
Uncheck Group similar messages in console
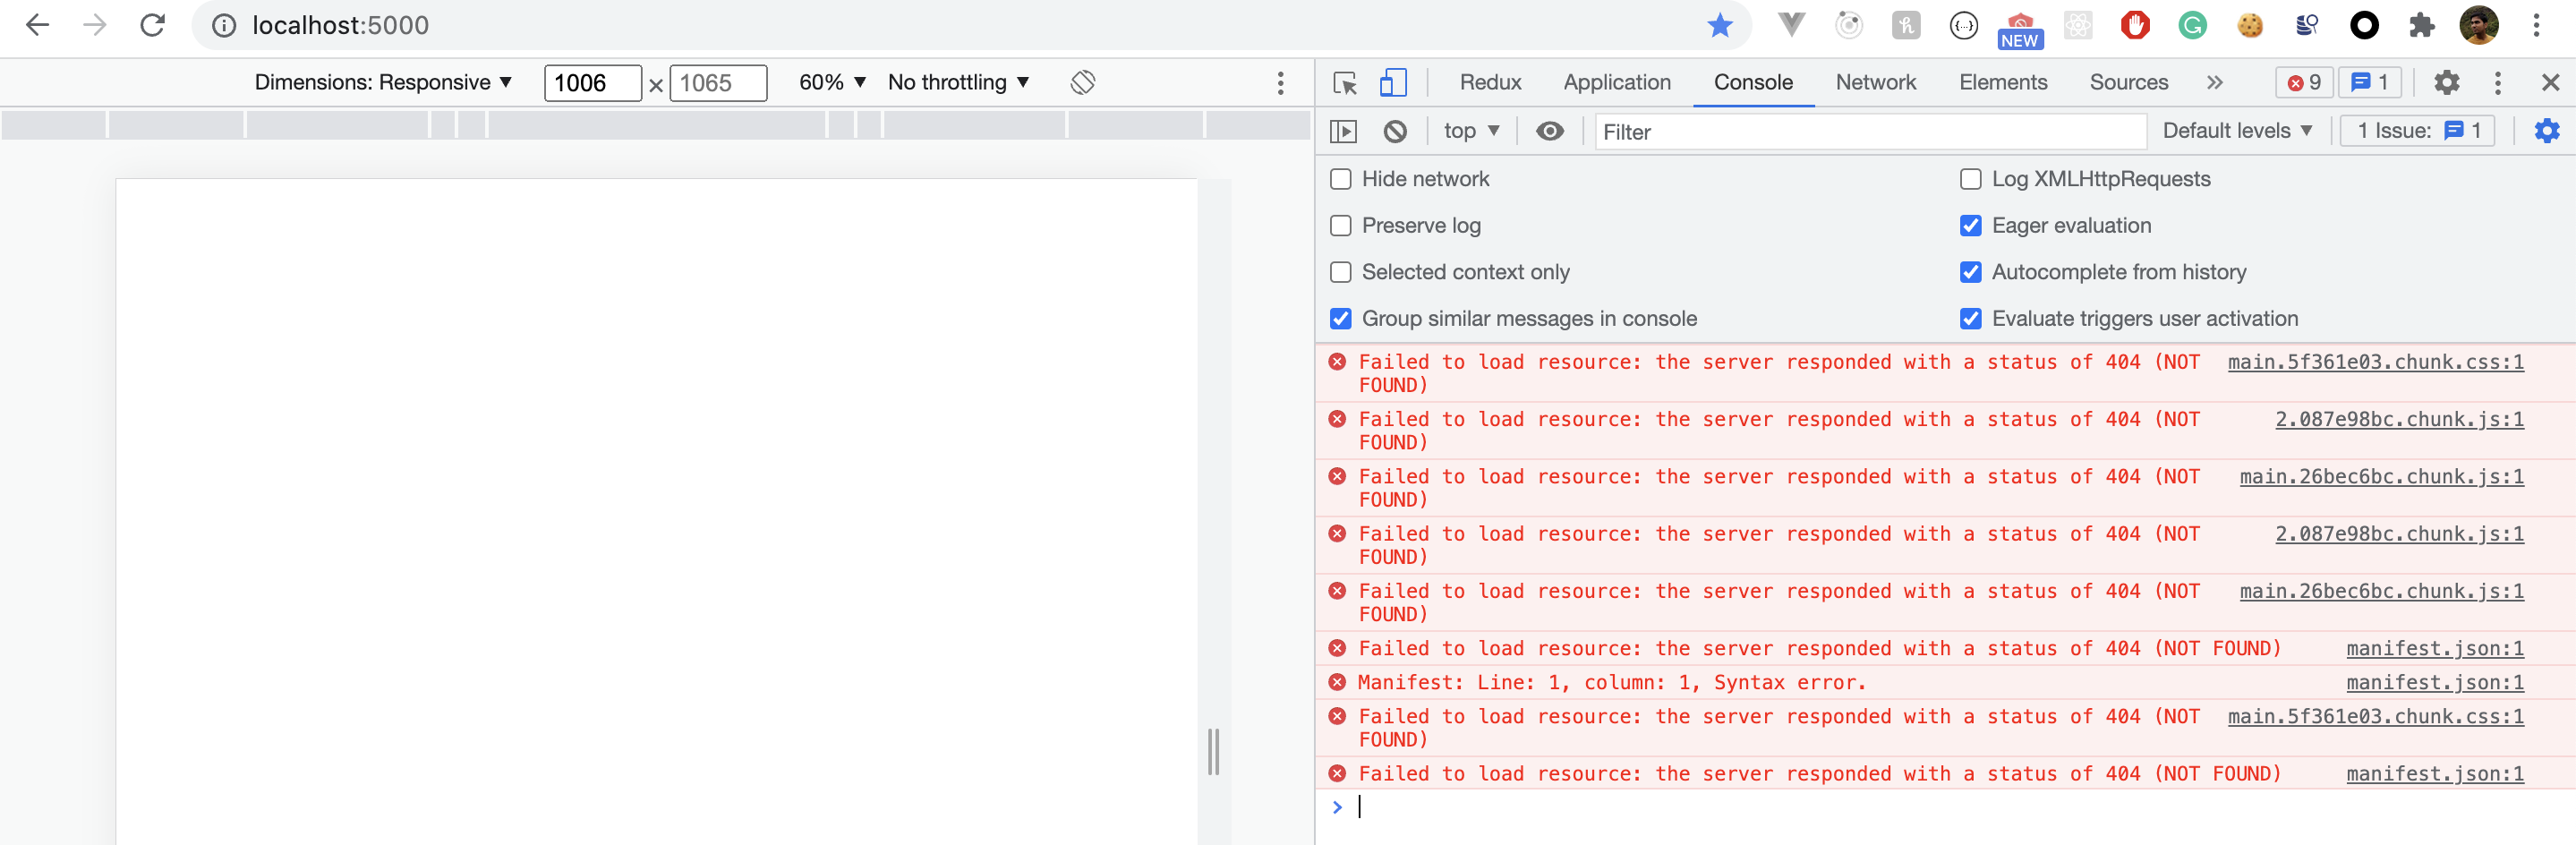(x=1340, y=319)
